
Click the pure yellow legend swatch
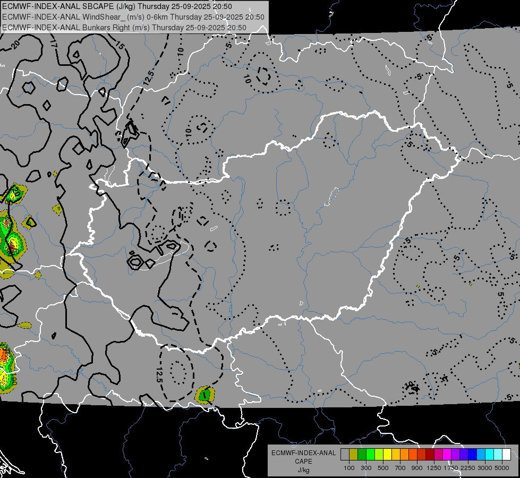[x=387, y=455]
